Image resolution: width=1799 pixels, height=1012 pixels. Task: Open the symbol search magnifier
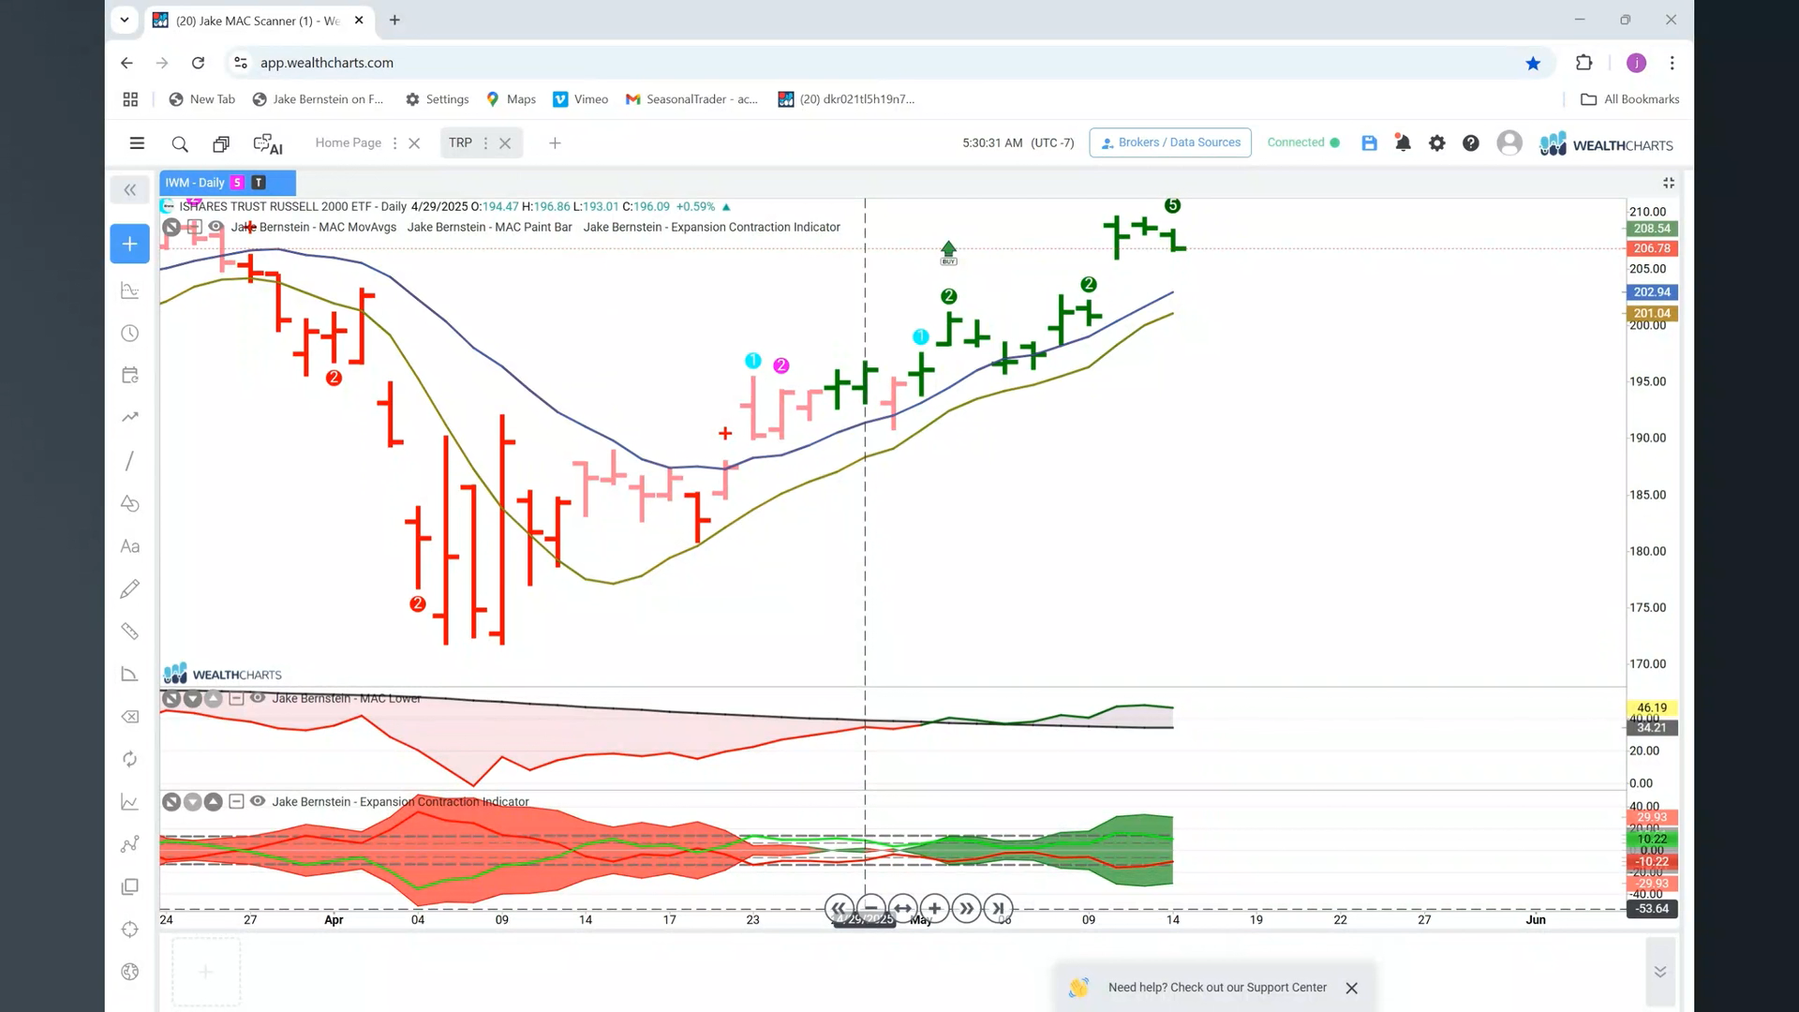(180, 143)
